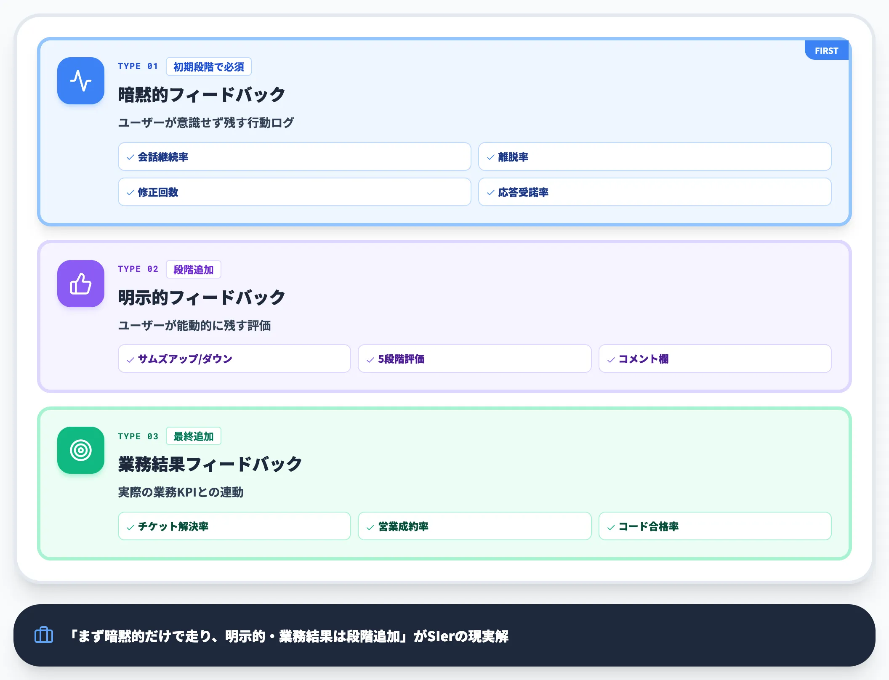This screenshot has width=889, height=680.
Task: Click the subtitle 実際の業務KPIとの連動
Action: tap(181, 492)
